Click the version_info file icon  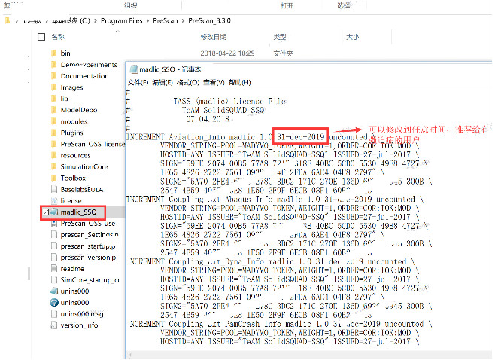pos(53,325)
